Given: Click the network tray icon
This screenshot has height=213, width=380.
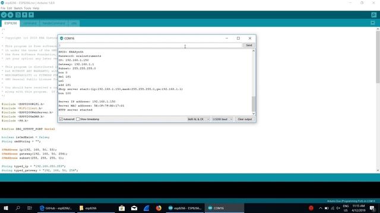Looking at the screenshot, I should tap(332, 208).
